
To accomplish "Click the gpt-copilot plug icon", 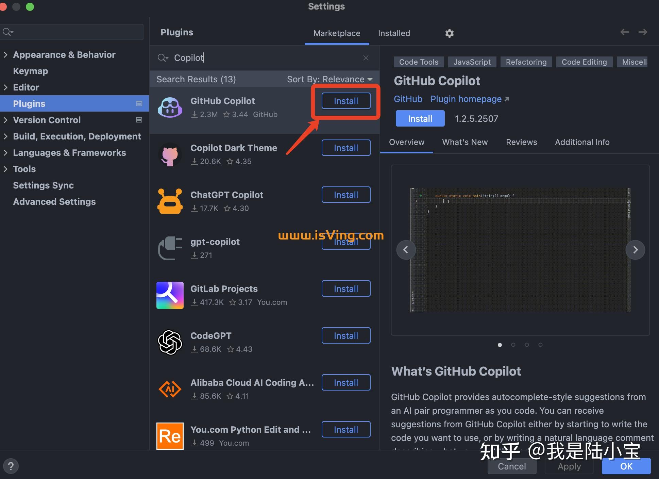I will point(170,248).
